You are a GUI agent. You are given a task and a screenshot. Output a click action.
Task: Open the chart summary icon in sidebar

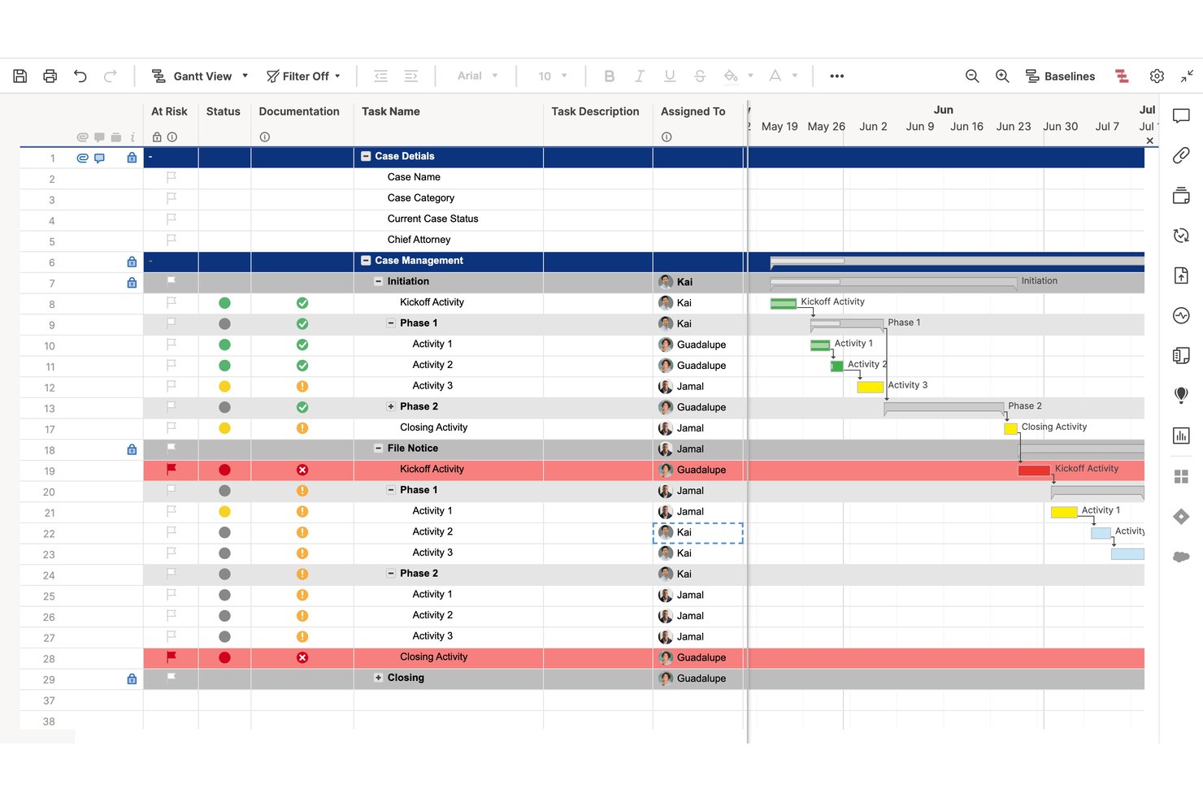coord(1181,436)
